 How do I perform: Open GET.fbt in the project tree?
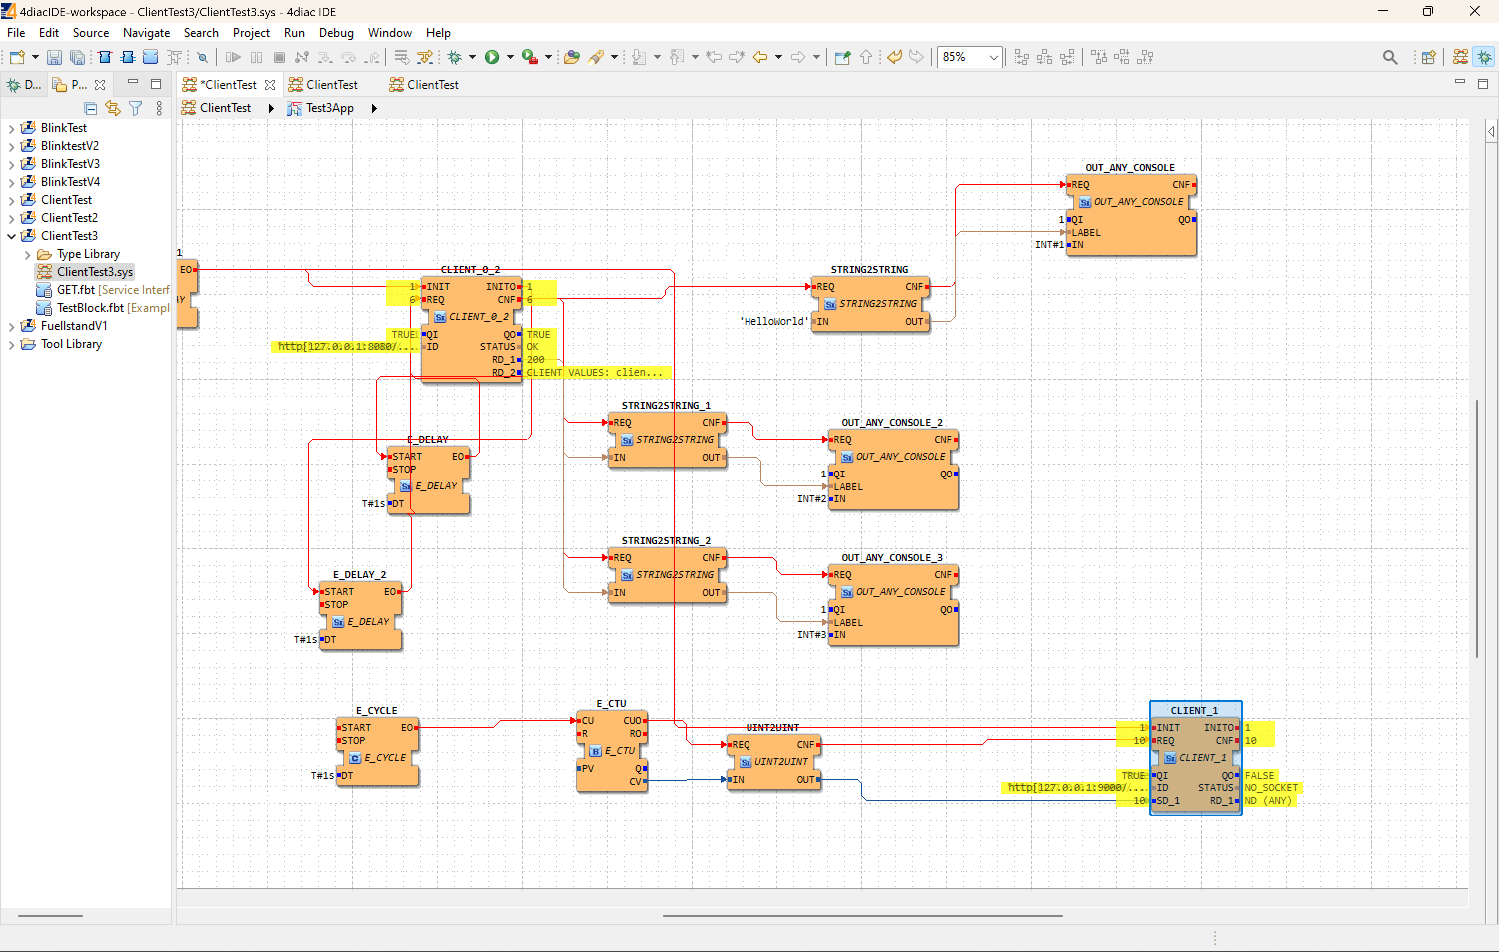75,289
